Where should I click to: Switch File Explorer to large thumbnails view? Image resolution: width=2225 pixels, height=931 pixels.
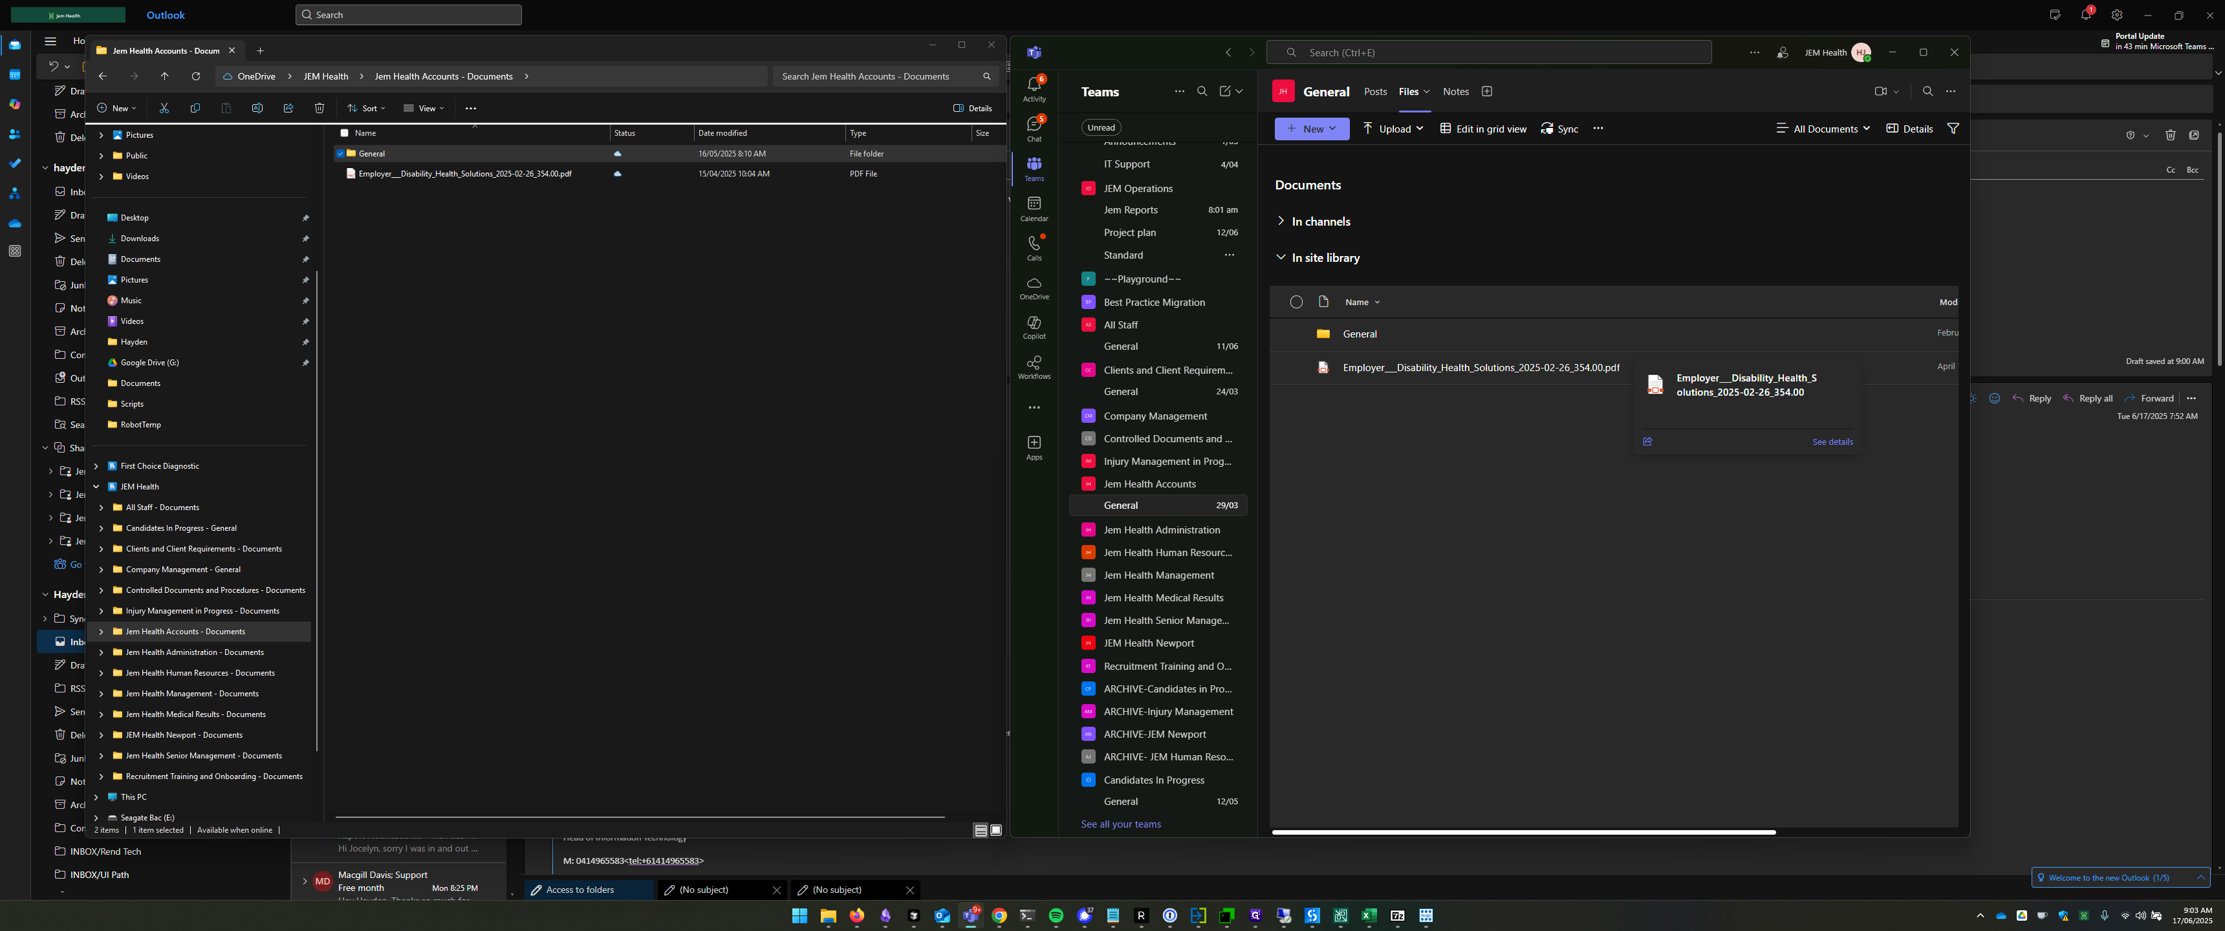(x=996, y=830)
